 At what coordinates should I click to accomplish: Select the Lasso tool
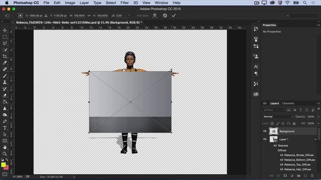(5, 43)
